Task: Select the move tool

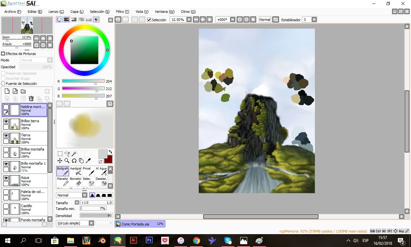Action: click(60, 160)
